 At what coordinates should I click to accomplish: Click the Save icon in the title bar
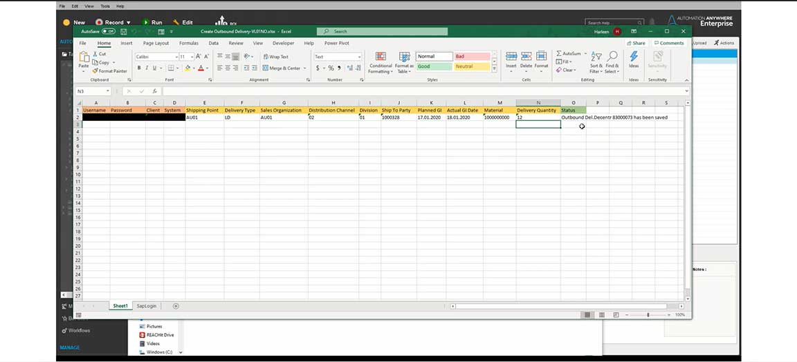point(123,32)
